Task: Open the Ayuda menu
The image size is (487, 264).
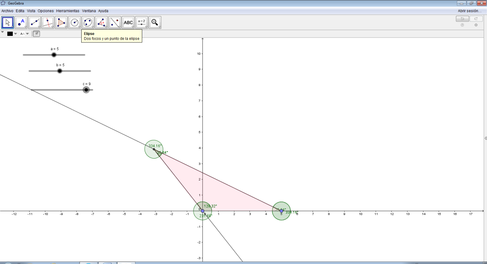Action: tap(103, 11)
